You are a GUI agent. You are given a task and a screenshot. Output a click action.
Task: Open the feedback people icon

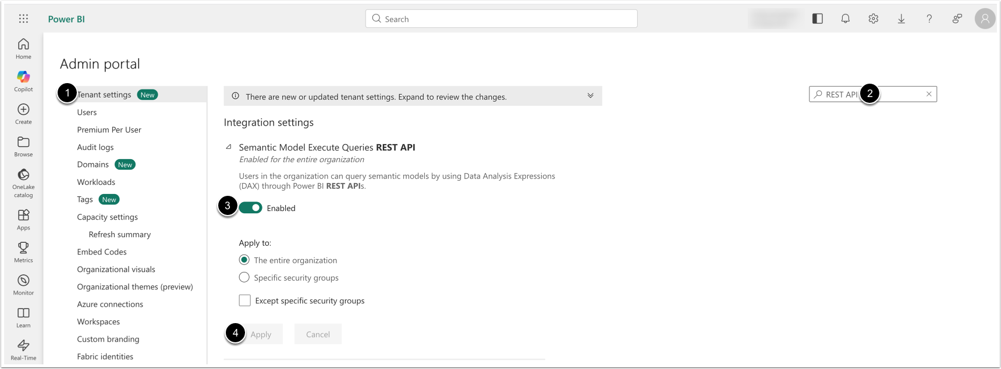pyautogui.click(x=957, y=19)
